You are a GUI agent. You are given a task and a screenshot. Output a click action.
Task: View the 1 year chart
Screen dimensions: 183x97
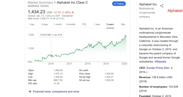(x=97, y=24)
